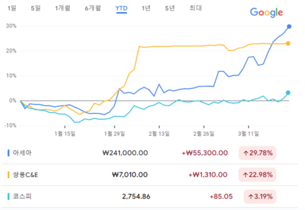
Task: Select the YTD tab
Action: (122, 8)
